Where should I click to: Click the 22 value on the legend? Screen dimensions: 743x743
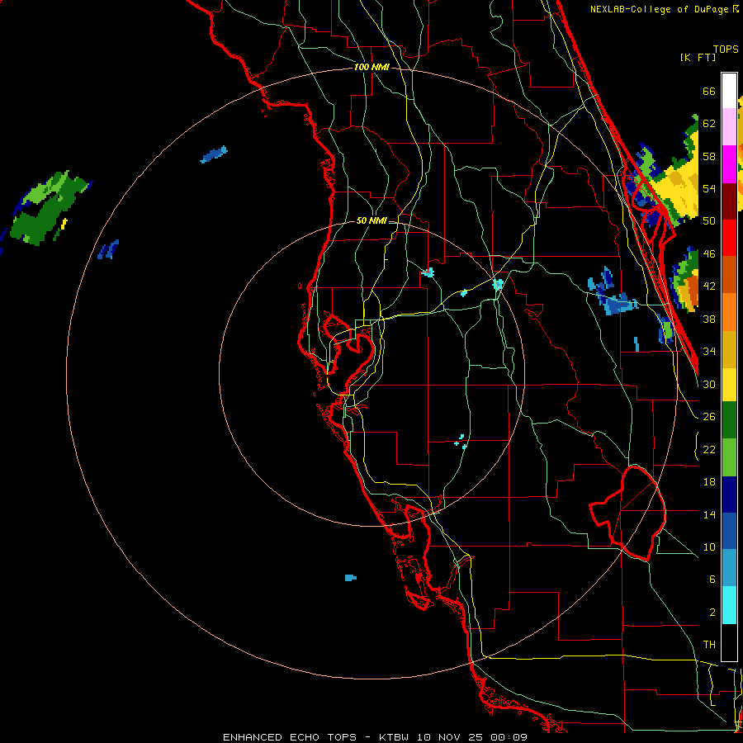(x=709, y=449)
